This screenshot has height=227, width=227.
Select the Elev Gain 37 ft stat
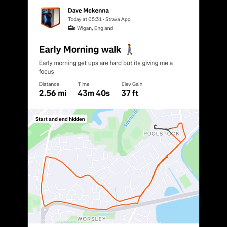click(x=132, y=89)
